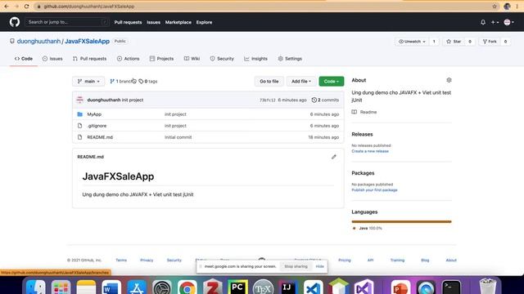Click the MyApp folder icon
Viewport: 524px width, 294px height.
pos(80,114)
